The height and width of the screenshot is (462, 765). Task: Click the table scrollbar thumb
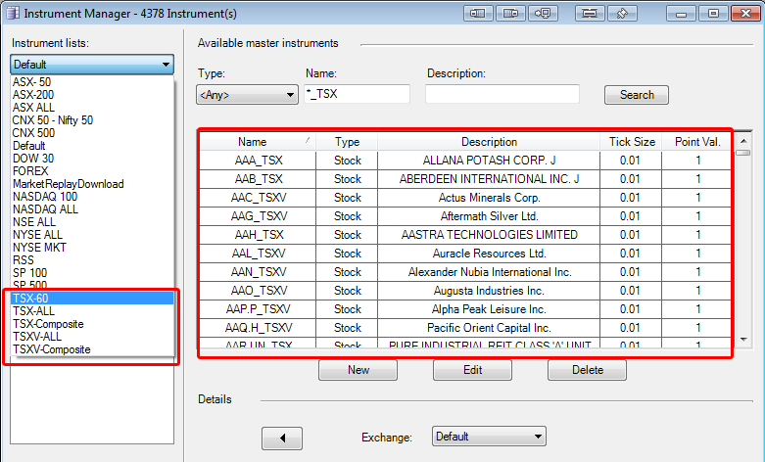point(743,153)
